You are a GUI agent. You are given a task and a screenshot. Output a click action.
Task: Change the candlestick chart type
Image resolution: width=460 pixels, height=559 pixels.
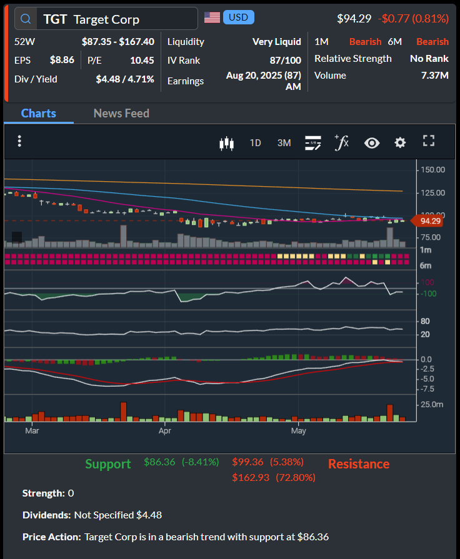coord(227,143)
